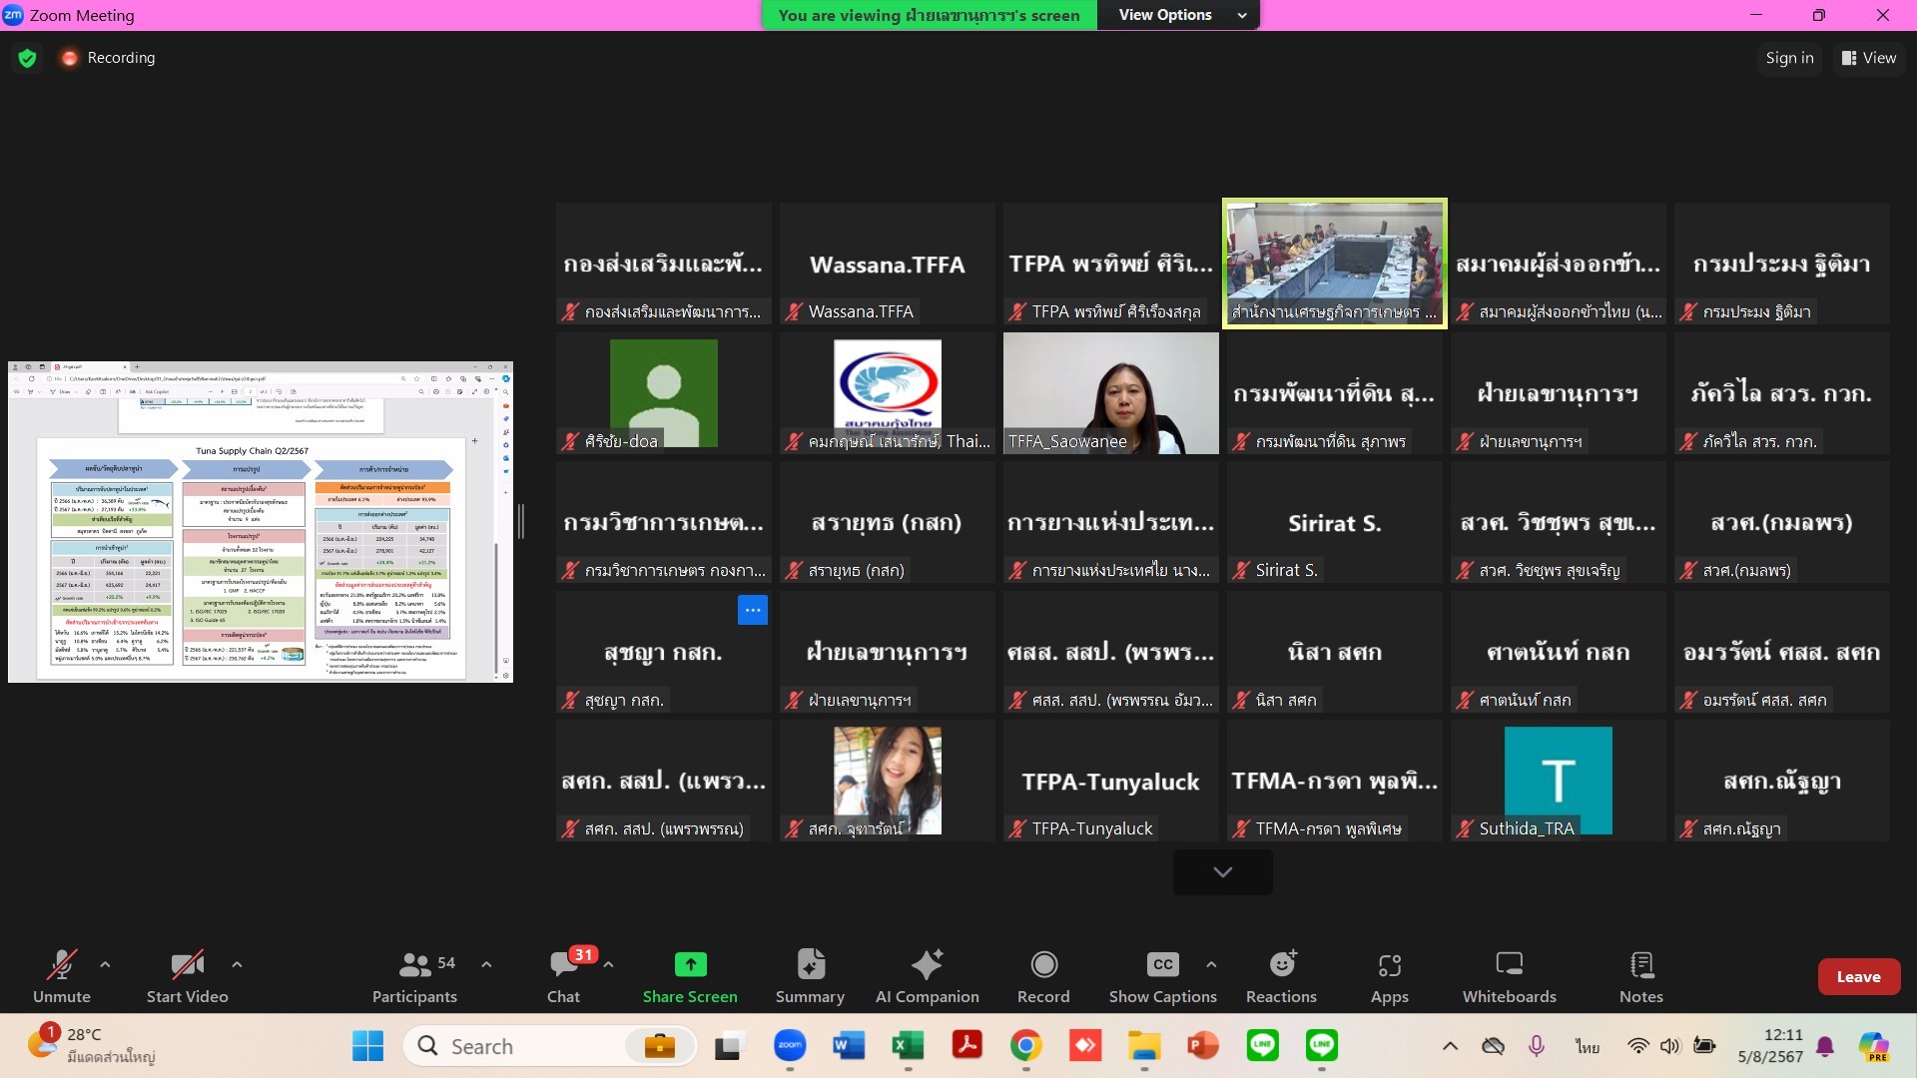
Task: Click the Sign in button
Action: (x=1789, y=58)
